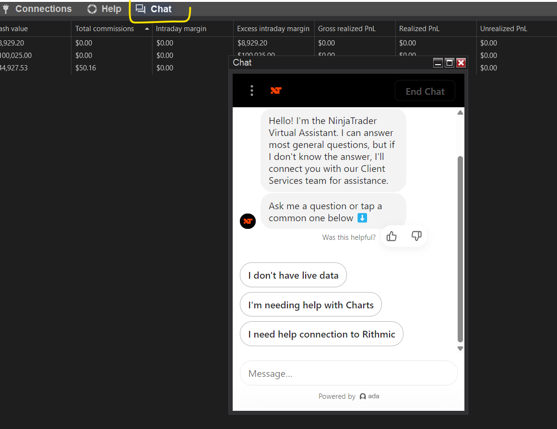557x429 pixels.
Task: Choose 'I'm needing help with Charts'
Action: 311,305
